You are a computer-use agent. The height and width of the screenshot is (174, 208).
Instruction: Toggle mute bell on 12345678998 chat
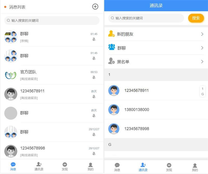pos(94,153)
